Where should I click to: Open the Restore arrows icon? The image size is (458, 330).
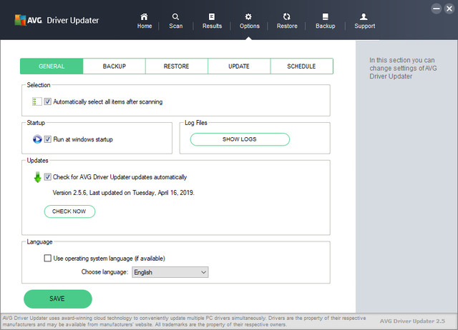click(x=286, y=16)
